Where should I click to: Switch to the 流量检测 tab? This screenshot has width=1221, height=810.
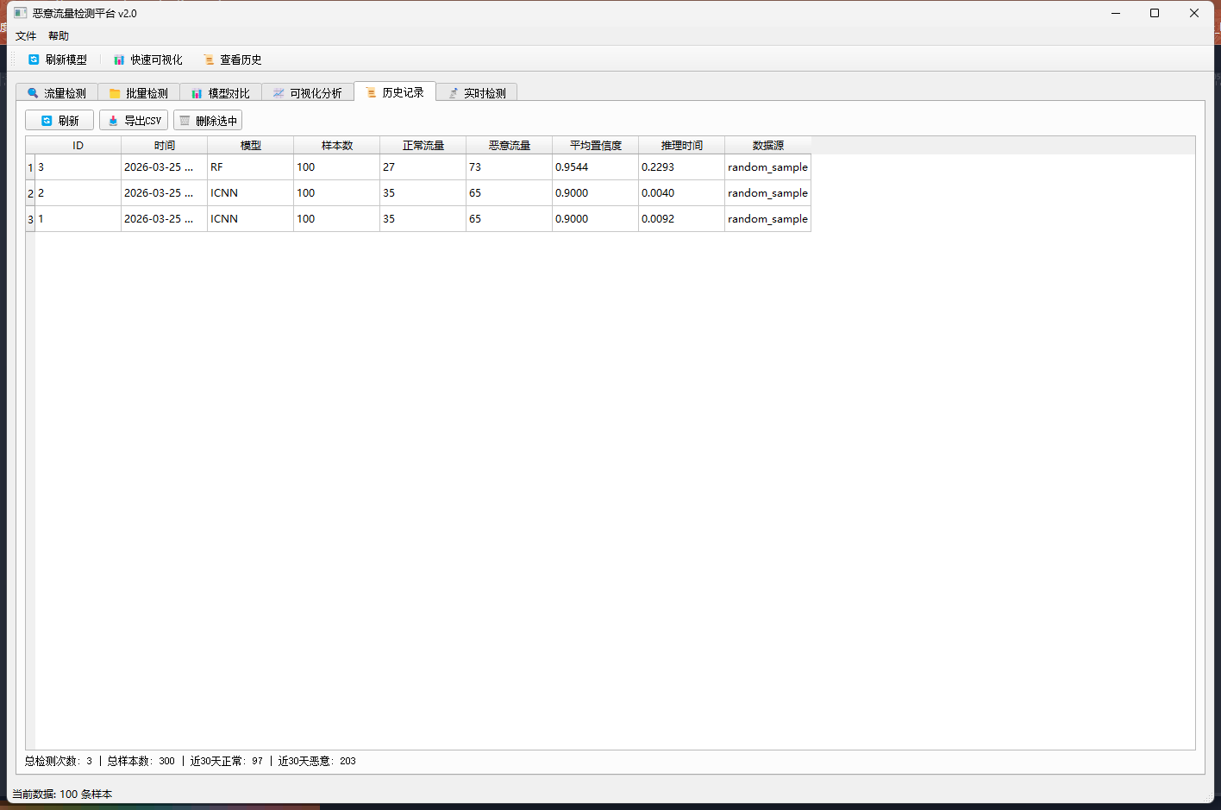tap(57, 93)
